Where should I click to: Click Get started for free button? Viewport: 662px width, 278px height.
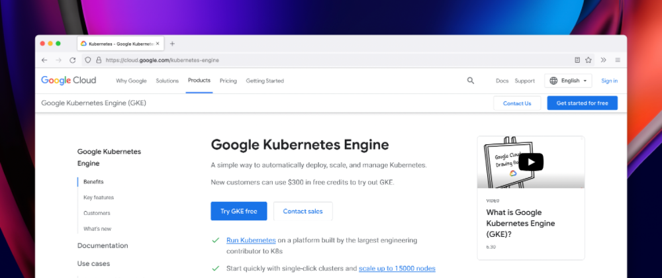tap(582, 103)
